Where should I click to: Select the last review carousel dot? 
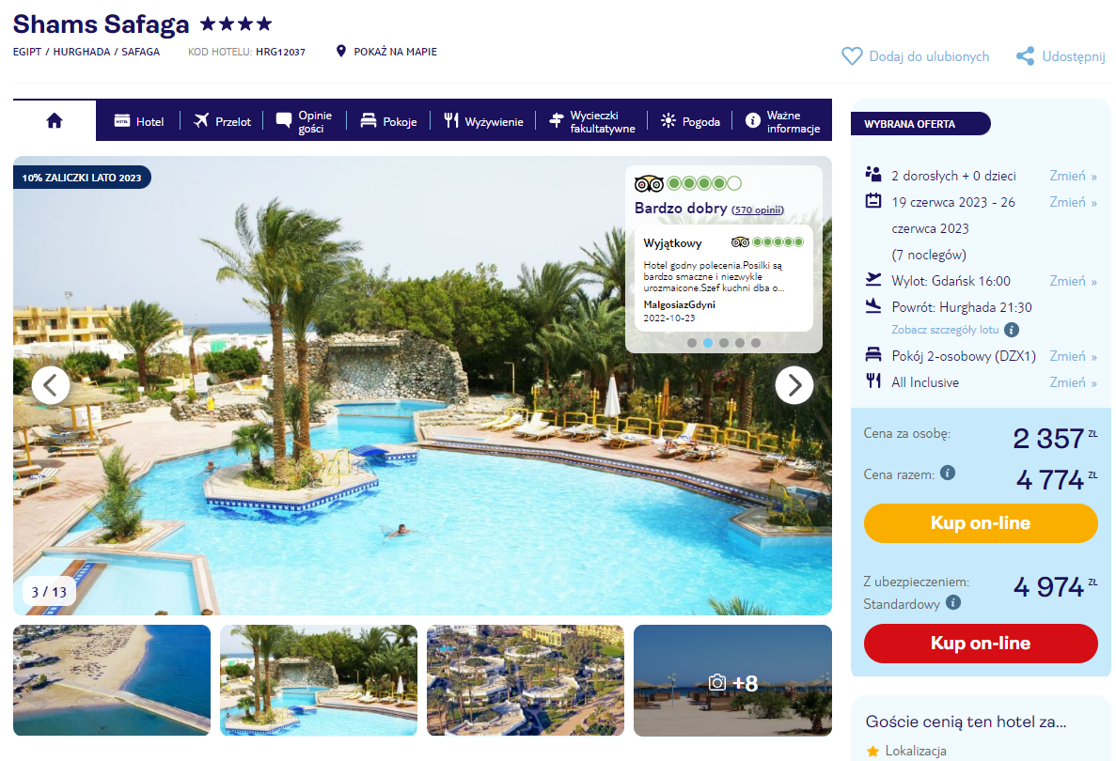point(756,343)
